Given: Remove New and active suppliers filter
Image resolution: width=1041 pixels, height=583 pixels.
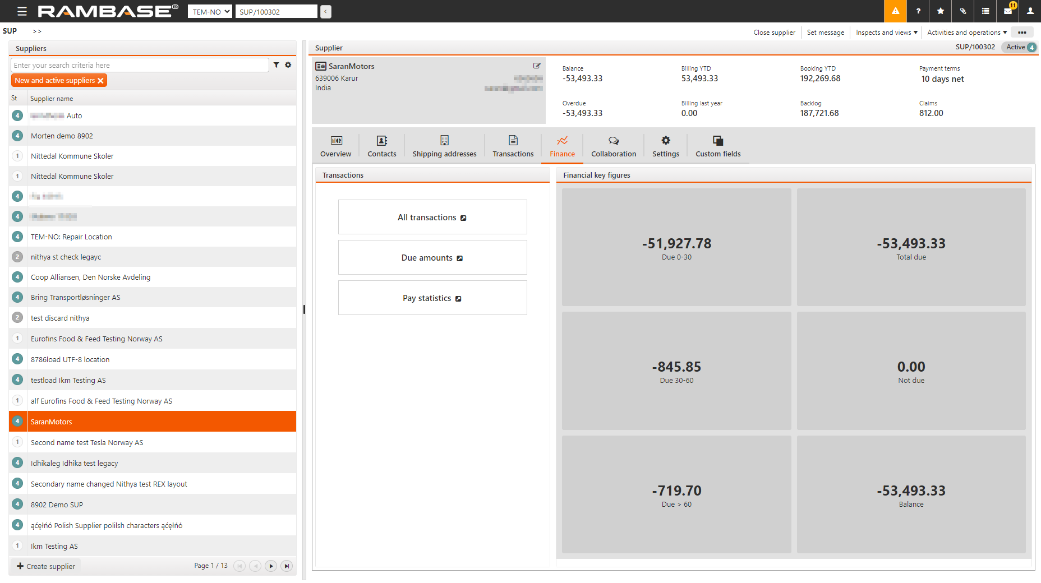Looking at the screenshot, I should [101, 81].
